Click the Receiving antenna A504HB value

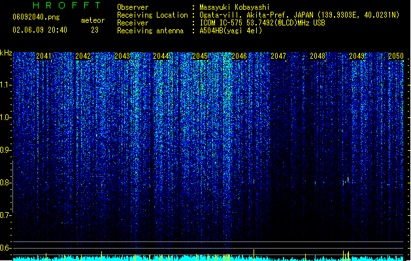[231, 31]
